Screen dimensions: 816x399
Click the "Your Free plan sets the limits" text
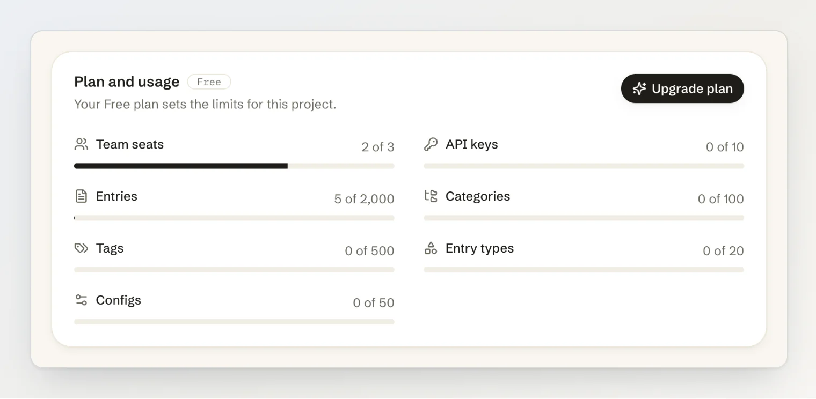click(x=205, y=104)
